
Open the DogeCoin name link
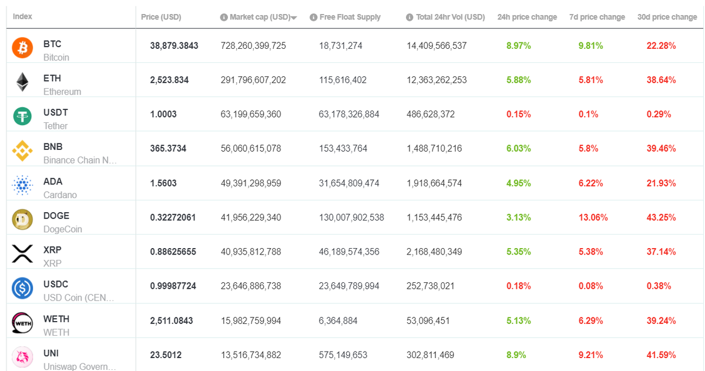63,229
